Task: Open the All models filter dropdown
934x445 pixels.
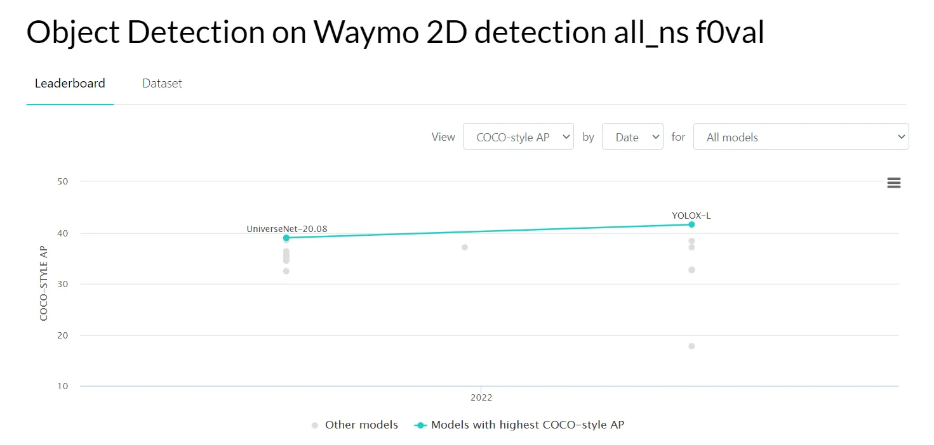Action: click(801, 137)
